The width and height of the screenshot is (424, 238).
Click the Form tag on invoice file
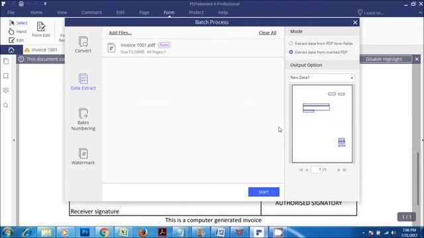coord(164,45)
